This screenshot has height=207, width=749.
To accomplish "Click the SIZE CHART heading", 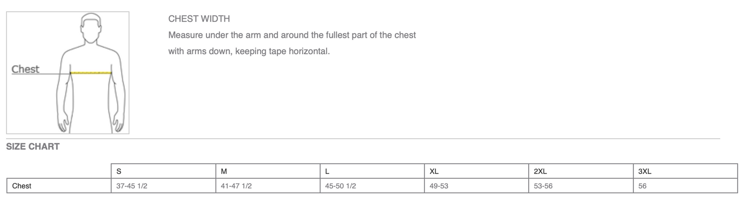I will coord(33,147).
